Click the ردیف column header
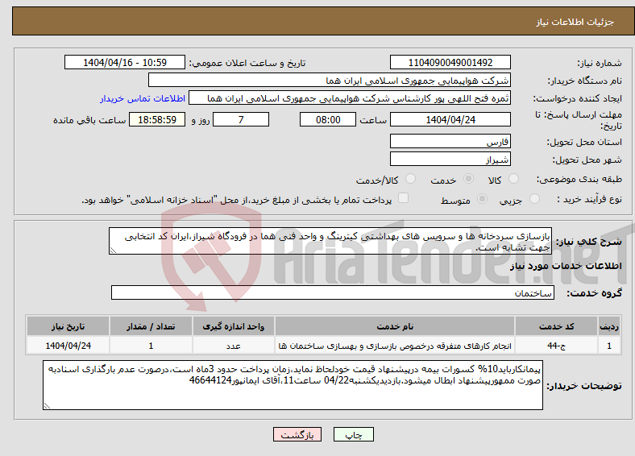The width and height of the screenshot is (635, 456). pyautogui.click(x=609, y=326)
